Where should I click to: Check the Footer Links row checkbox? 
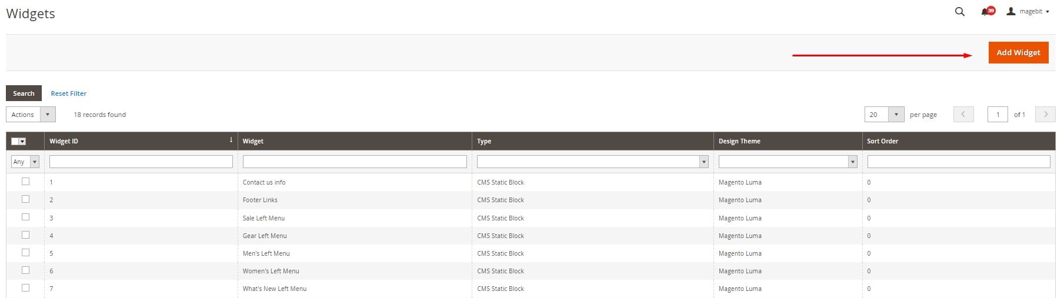[x=25, y=199]
